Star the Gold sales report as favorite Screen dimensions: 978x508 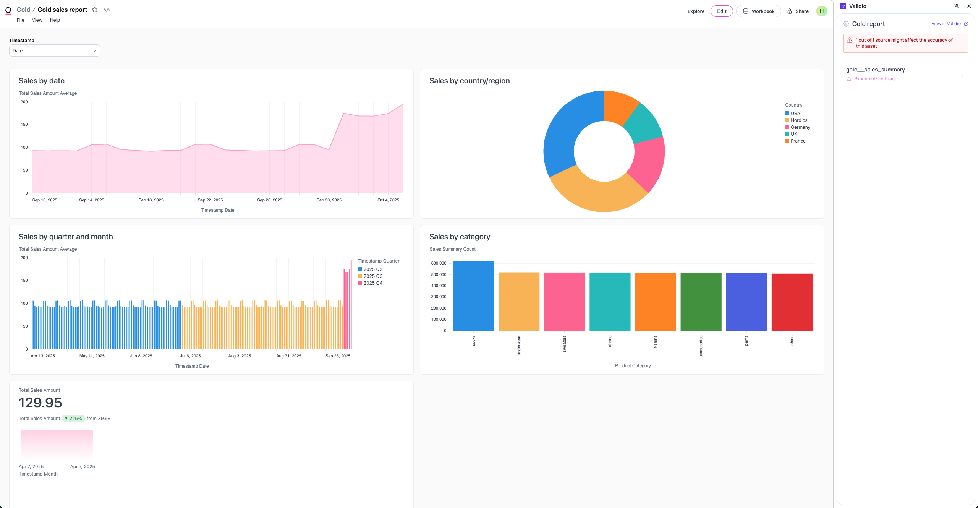[95, 10]
